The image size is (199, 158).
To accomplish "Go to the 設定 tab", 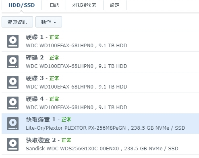I will [x=114, y=5].
